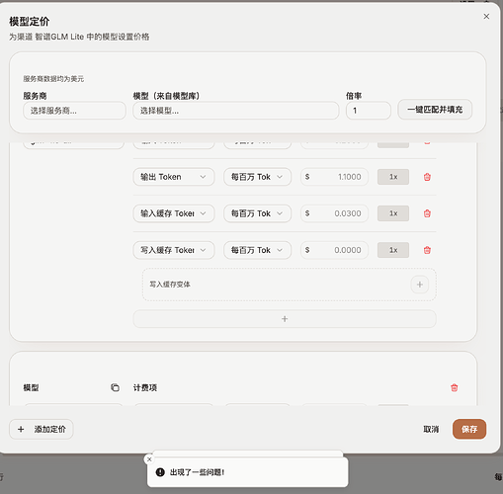Click the copy icon next to 模型 label
Screen dimensions: 503x494
(115, 387)
